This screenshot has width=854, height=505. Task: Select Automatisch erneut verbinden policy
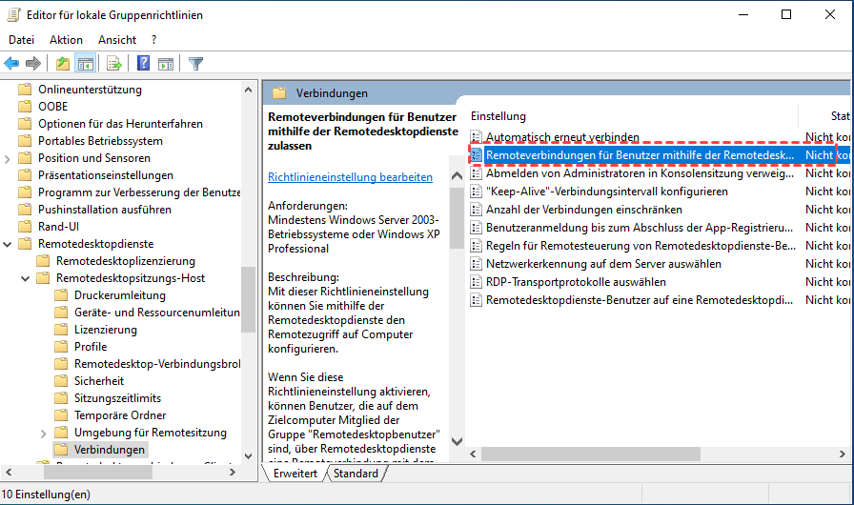click(562, 137)
